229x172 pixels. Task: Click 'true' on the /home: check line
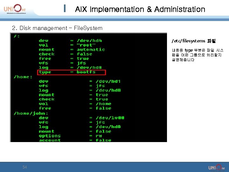pos(102,99)
